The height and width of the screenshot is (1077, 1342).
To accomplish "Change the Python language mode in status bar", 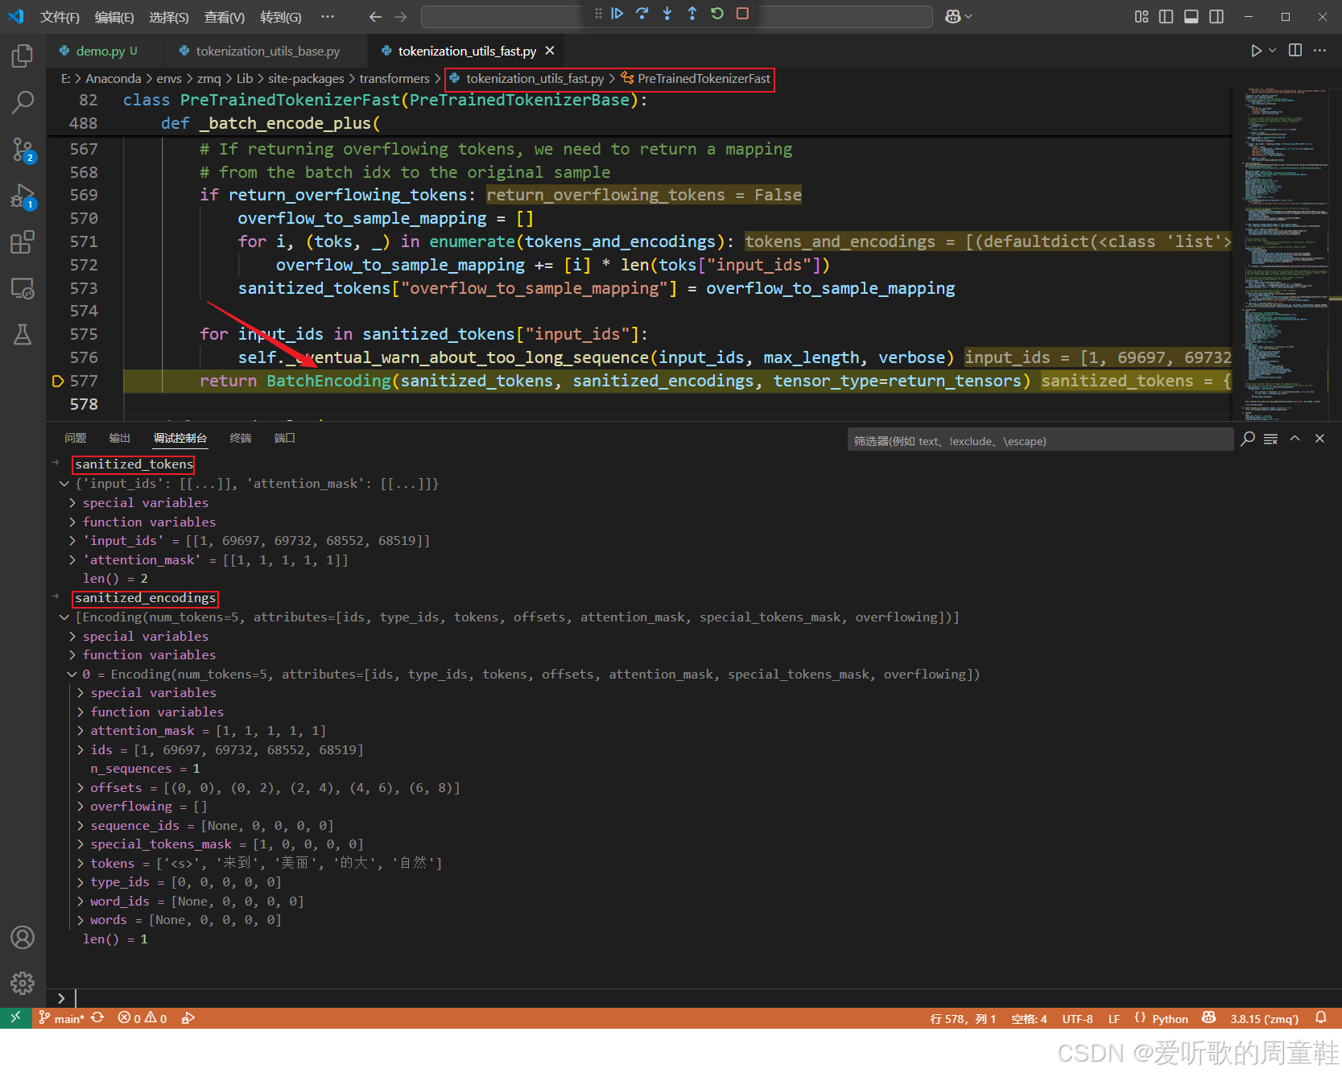I will click(x=1170, y=1018).
